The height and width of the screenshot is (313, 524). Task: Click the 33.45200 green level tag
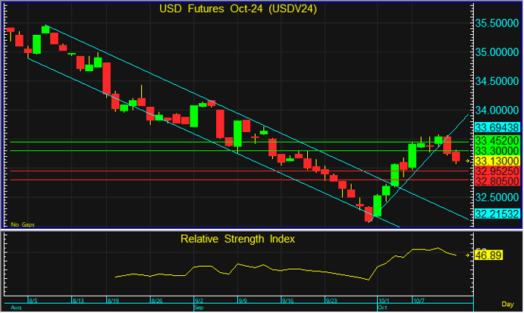[x=497, y=141]
